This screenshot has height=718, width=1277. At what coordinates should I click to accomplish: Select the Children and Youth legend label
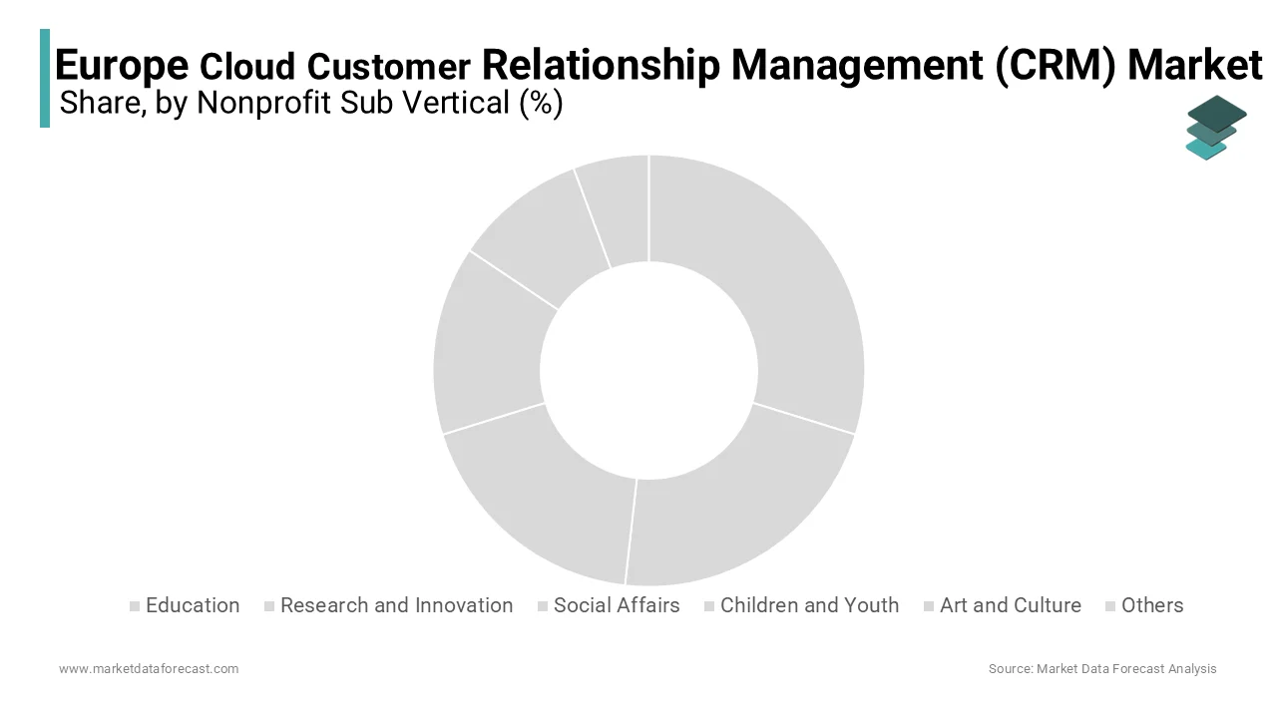pyautogui.click(x=809, y=605)
